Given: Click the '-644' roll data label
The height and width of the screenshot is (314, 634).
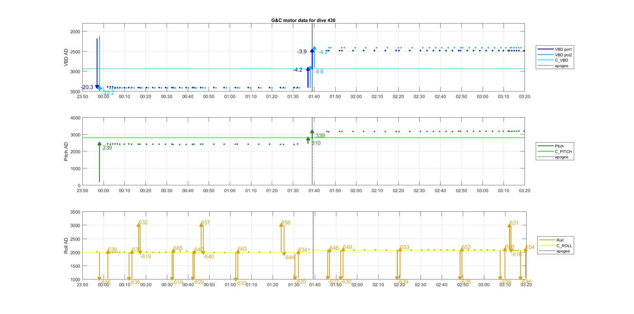Looking at the screenshot, I should (x=290, y=257).
